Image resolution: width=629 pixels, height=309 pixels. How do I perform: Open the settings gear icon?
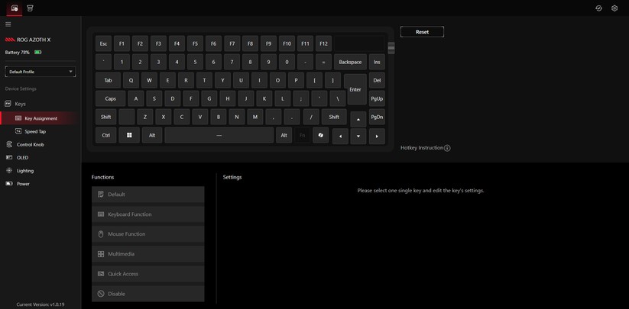(614, 8)
